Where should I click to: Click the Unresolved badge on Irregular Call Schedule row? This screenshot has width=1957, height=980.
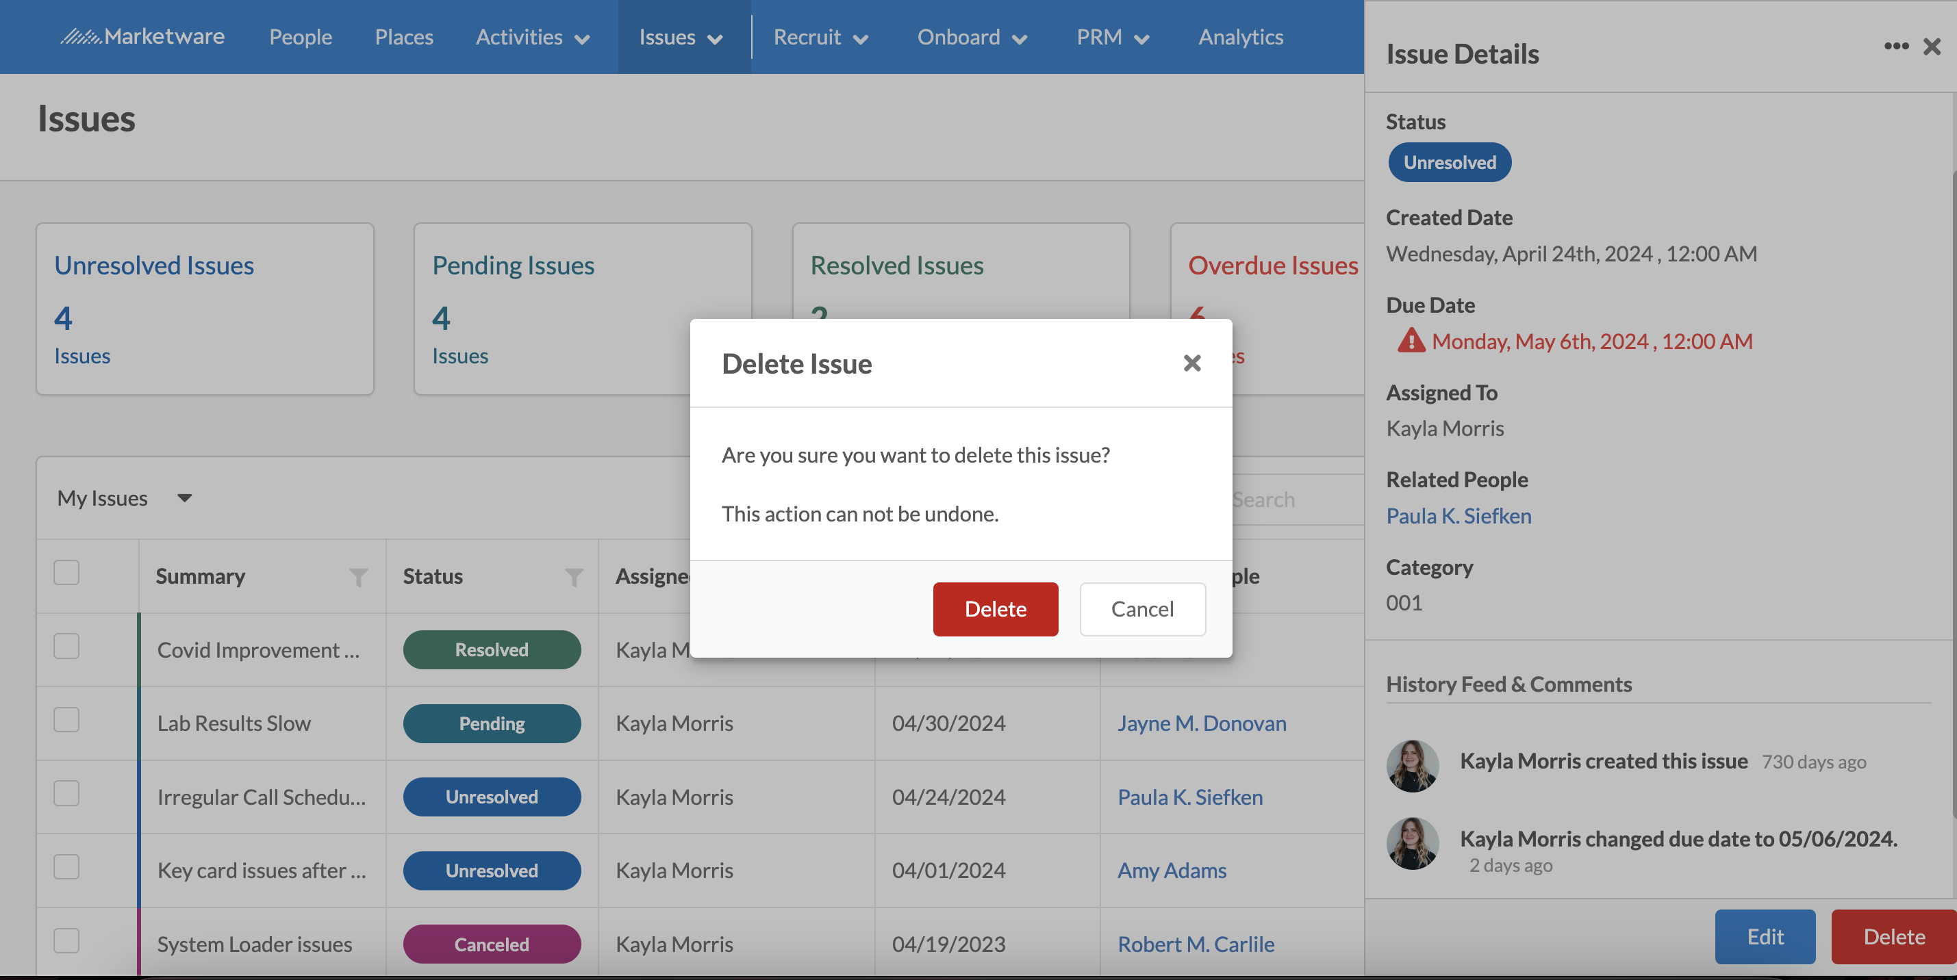tap(492, 797)
